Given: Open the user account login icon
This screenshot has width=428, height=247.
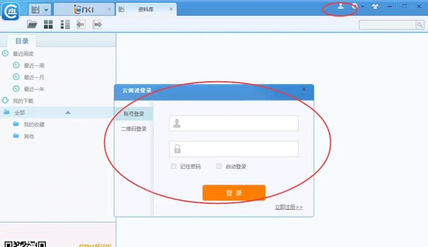Looking at the screenshot, I should click(x=340, y=6).
